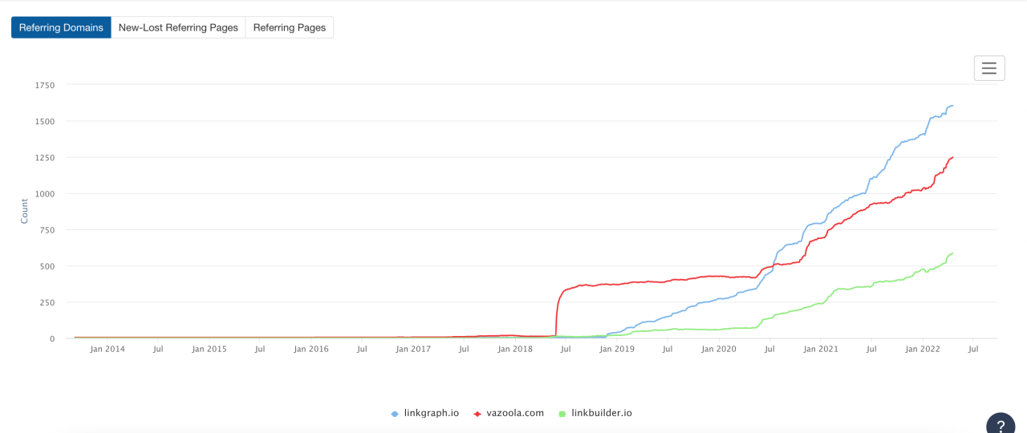Screen dimensions: 1027x433
Task: Click the Count y-axis title
Action: pyautogui.click(x=24, y=211)
